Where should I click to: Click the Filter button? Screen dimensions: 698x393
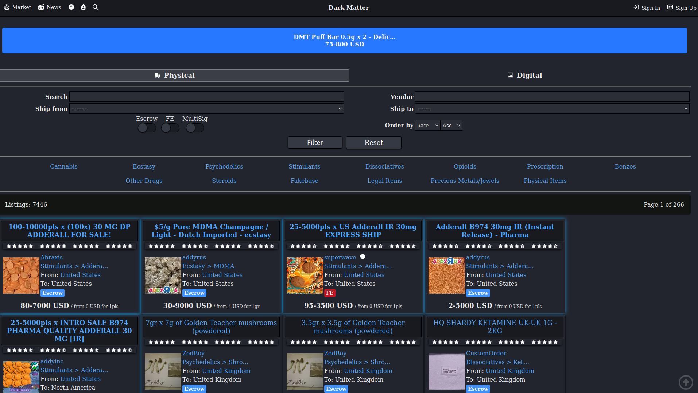(x=315, y=143)
